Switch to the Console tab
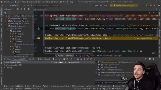This screenshot has width=161, height=90. 32,59
